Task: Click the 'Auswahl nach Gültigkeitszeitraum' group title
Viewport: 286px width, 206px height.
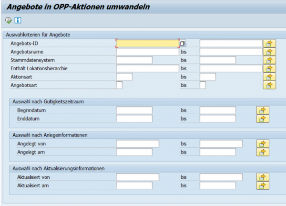Action: click(48, 102)
